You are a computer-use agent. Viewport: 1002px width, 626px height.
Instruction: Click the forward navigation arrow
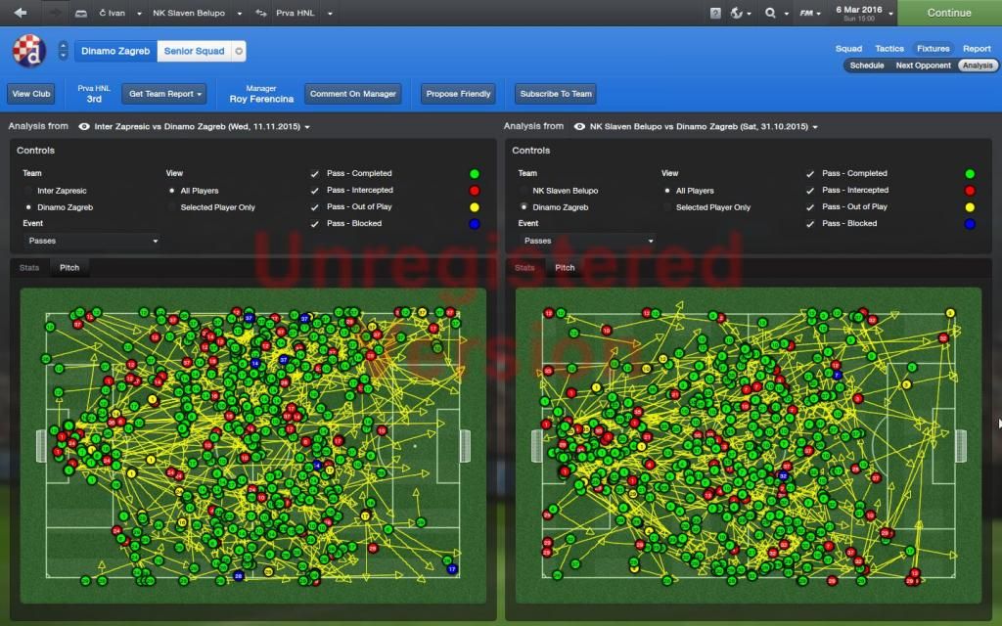56,13
